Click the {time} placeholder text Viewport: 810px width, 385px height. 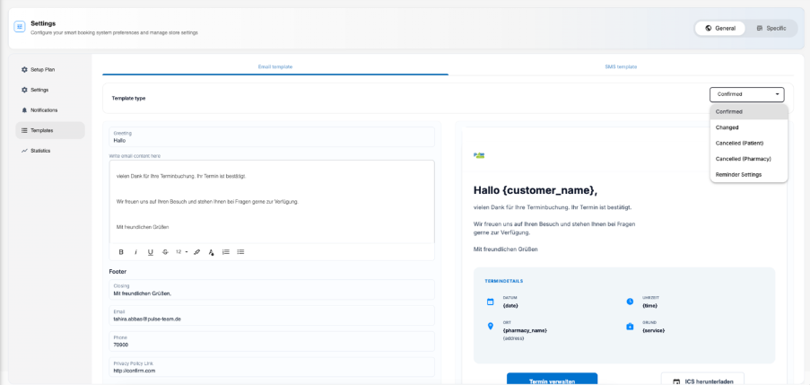[649, 305]
